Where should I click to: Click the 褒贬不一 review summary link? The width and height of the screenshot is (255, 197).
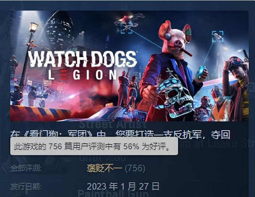[x=105, y=168]
